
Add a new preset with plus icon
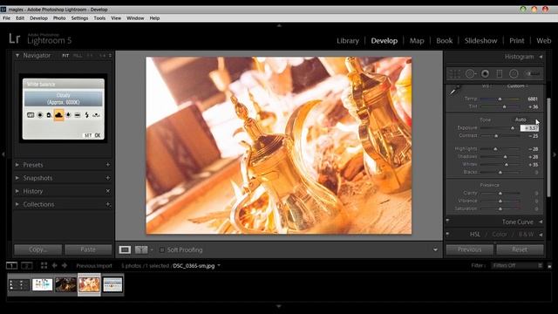[x=108, y=165]
